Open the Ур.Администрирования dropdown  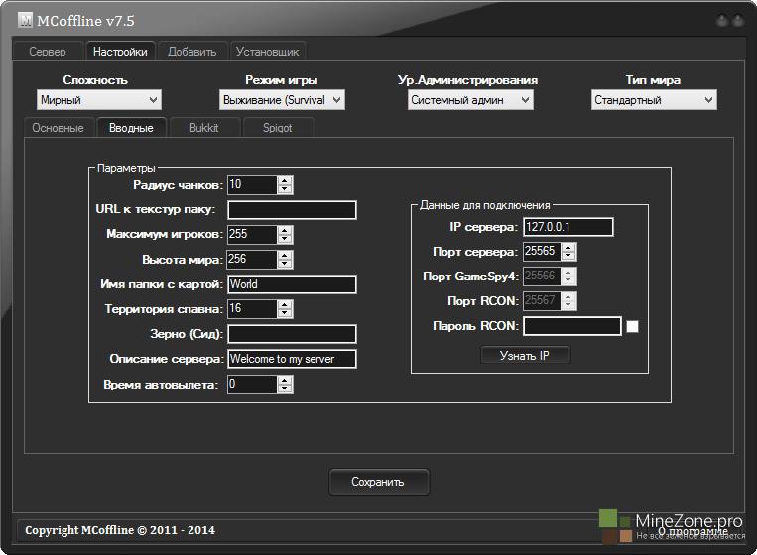pos(470,100)
